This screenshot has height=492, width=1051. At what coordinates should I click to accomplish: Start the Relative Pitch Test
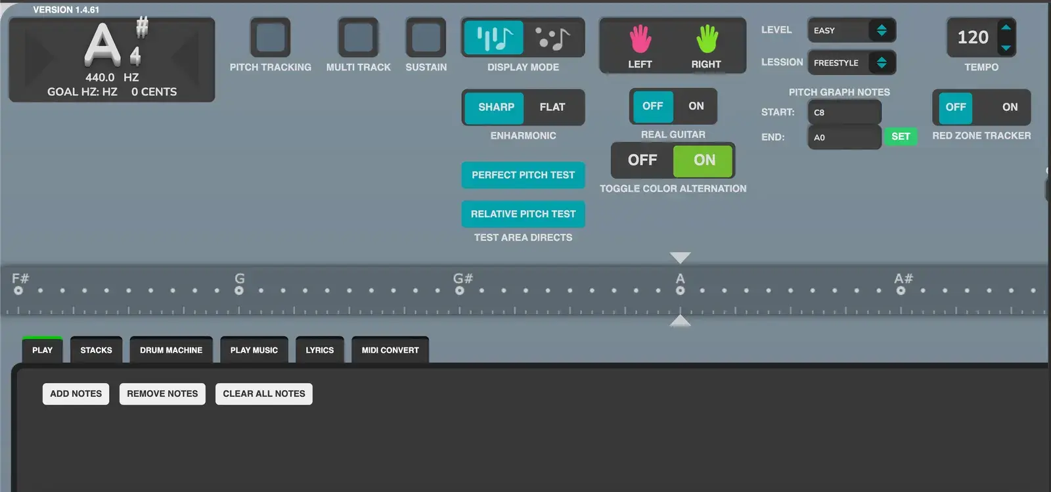pos(523,214)
